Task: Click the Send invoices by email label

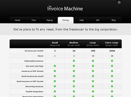Action: 32,76
